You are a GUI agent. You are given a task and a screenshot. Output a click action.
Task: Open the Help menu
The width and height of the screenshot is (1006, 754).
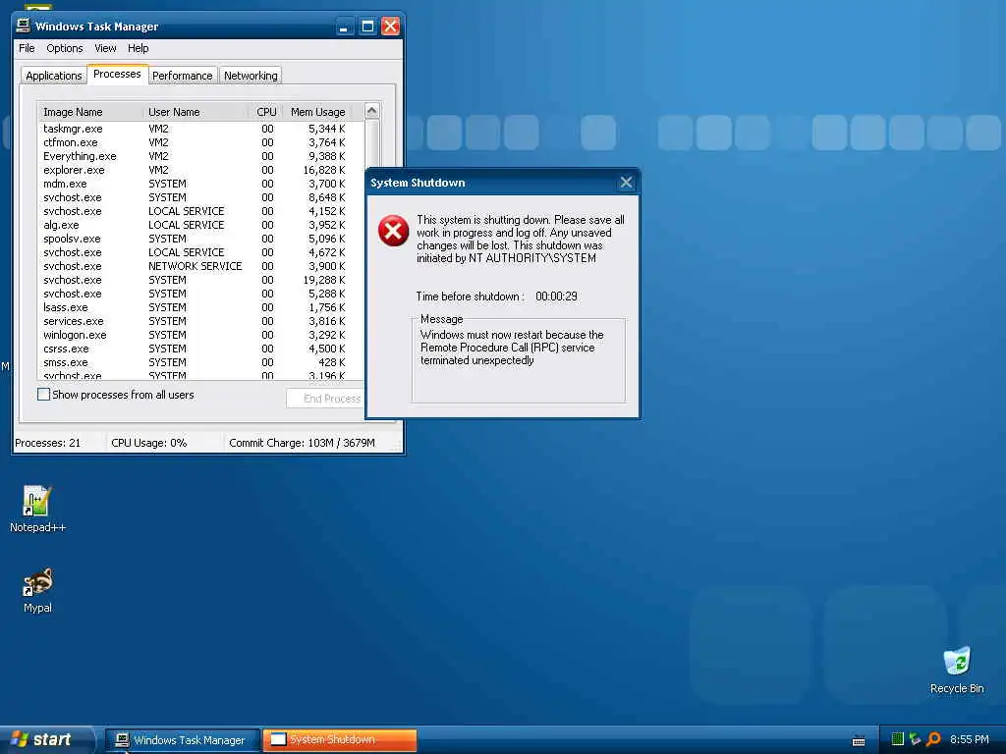click(138, 48)
